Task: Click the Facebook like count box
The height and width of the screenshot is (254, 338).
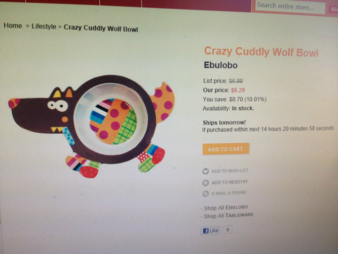Action: (x=228, y=229)
